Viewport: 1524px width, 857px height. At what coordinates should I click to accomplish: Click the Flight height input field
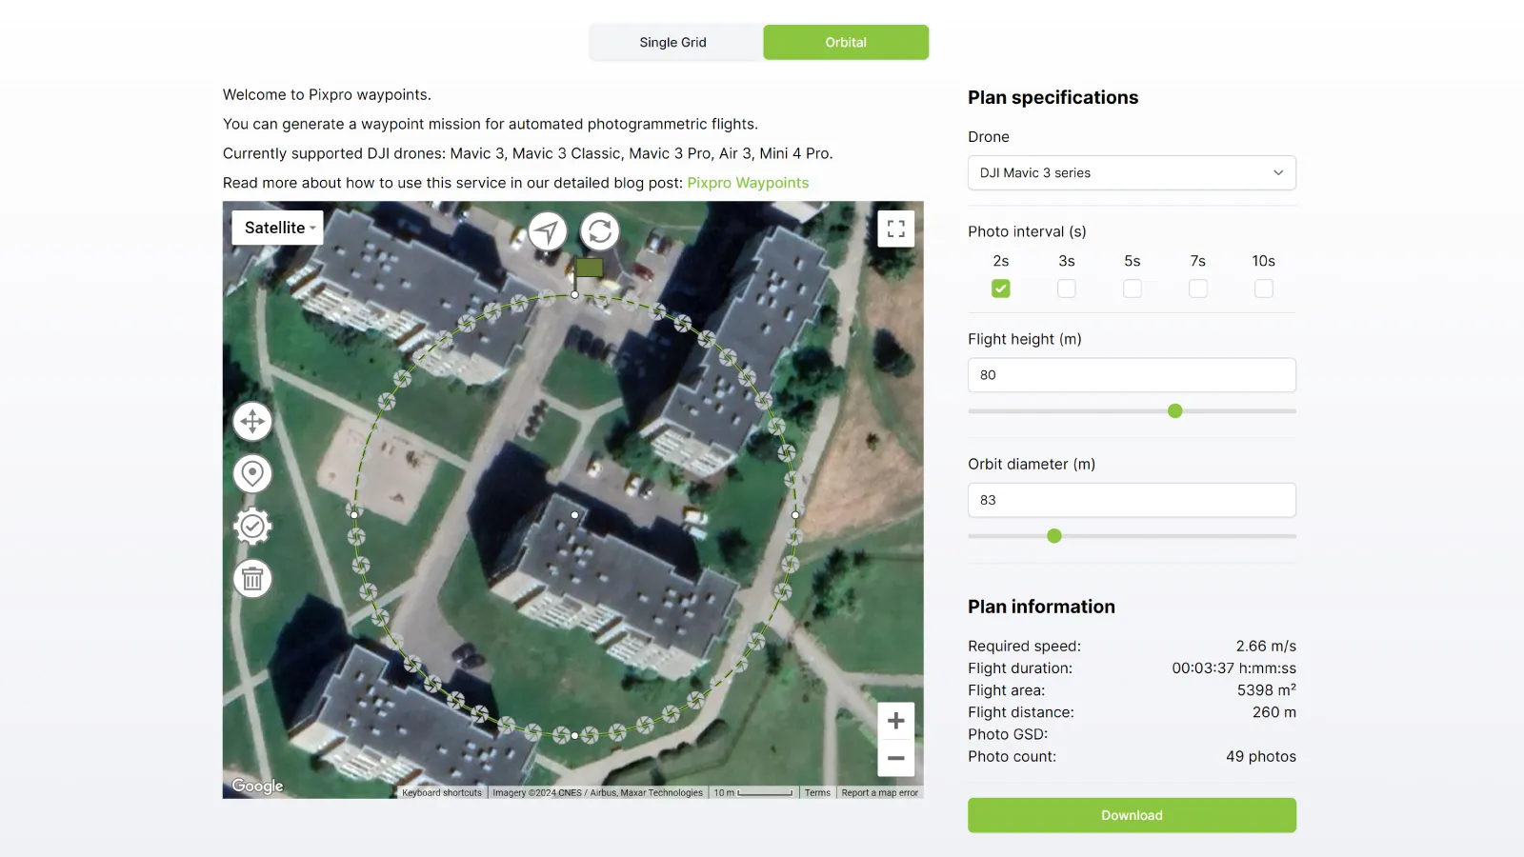[x=1132, y=375]
